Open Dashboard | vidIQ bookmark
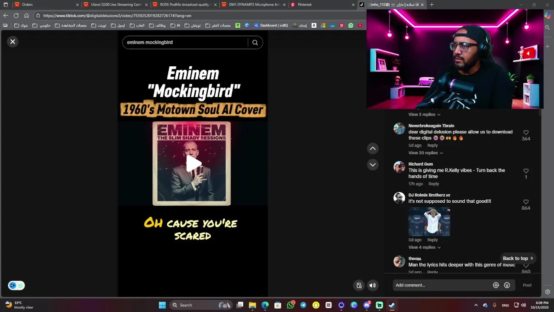The image size is (554, 312). [x=271, y=26]
